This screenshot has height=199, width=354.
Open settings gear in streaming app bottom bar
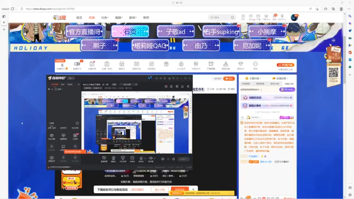173,159
